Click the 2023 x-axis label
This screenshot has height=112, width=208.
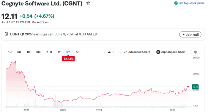pyautogui.click(x=63, y=110)
